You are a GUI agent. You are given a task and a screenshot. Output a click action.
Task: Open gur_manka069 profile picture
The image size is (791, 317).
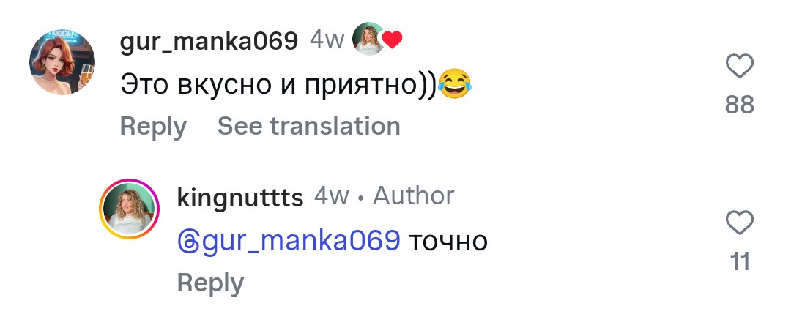62,62
